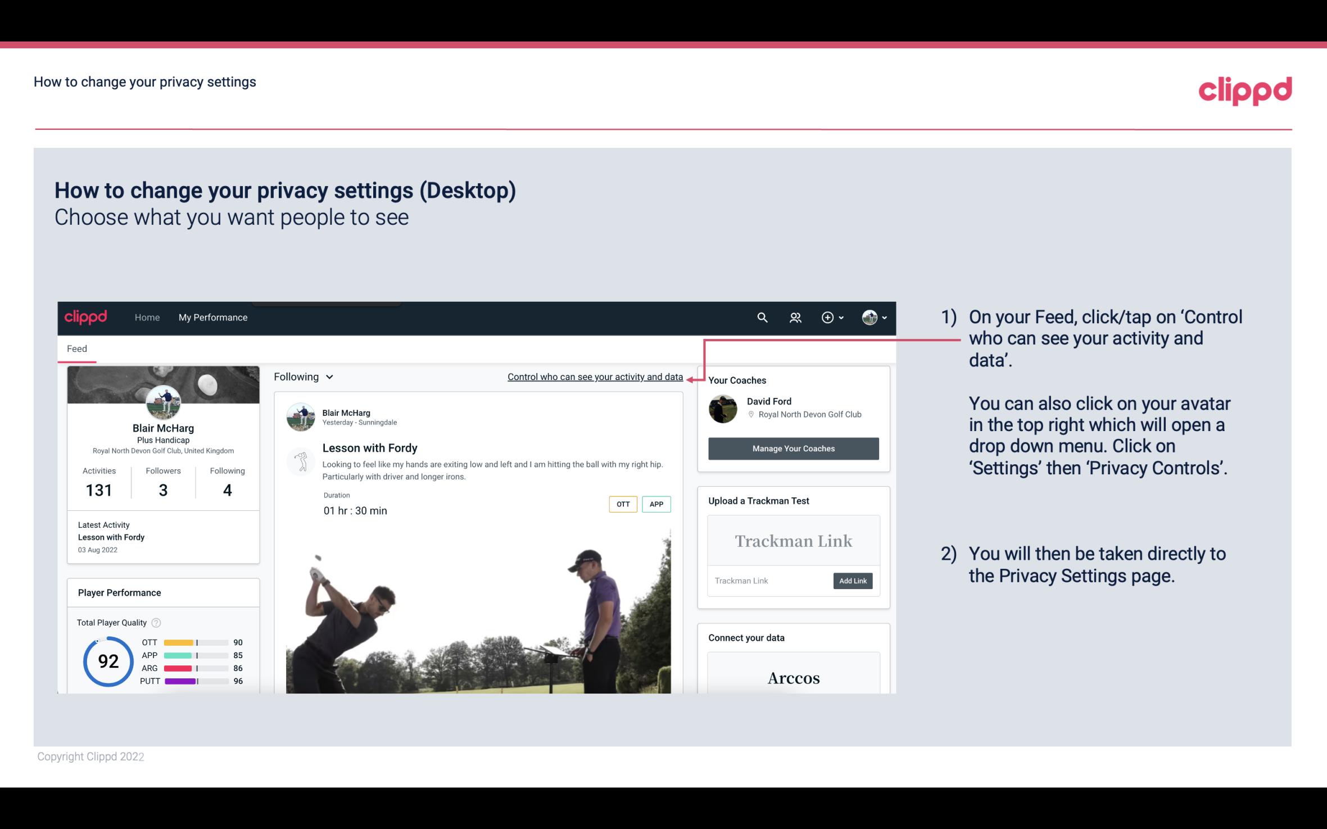Expand the Following dropdown on feed
1327x829 pixels.
click(302, 377)
